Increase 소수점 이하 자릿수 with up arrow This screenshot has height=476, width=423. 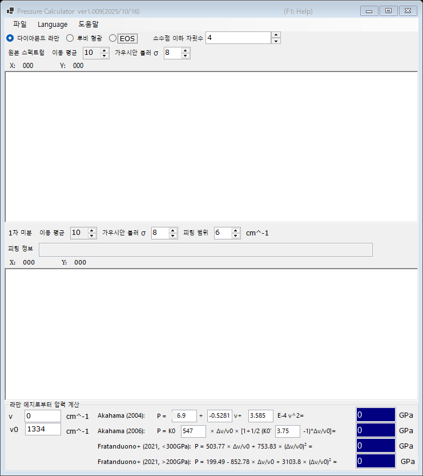point(276,35)
